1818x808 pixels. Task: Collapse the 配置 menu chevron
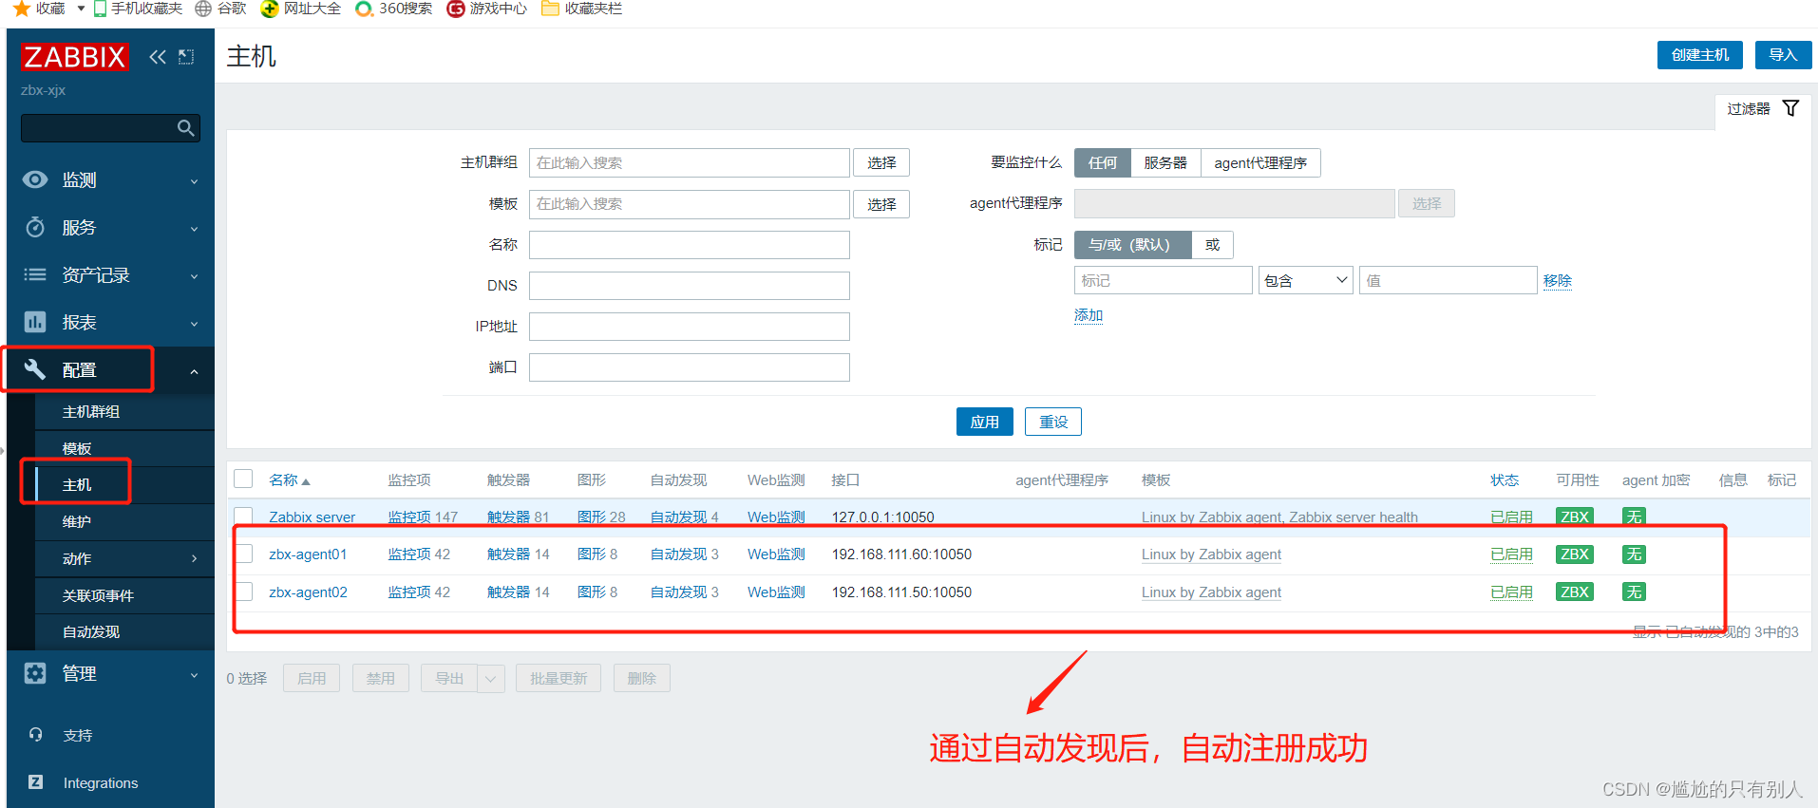click(x=194, y=371)
